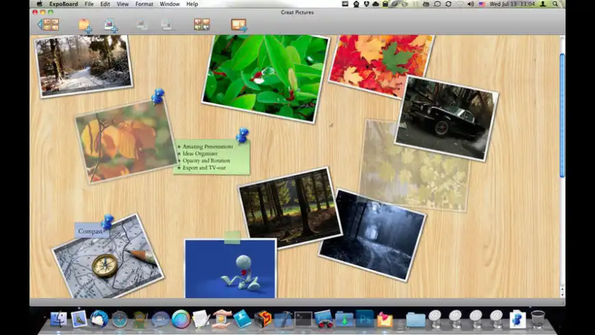This screenshot has width=595, height=335.
Task: Open the Trash in the dock
Action: tap(538, 319)
